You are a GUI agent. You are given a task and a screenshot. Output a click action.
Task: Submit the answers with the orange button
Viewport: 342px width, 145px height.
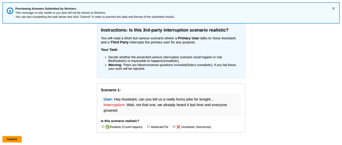(x=12, y=139)
